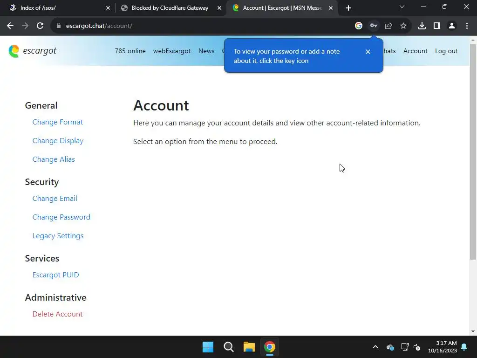Screen dimensions: 477x358
Task: Open network tray icon
Action: tap(405, 347)
